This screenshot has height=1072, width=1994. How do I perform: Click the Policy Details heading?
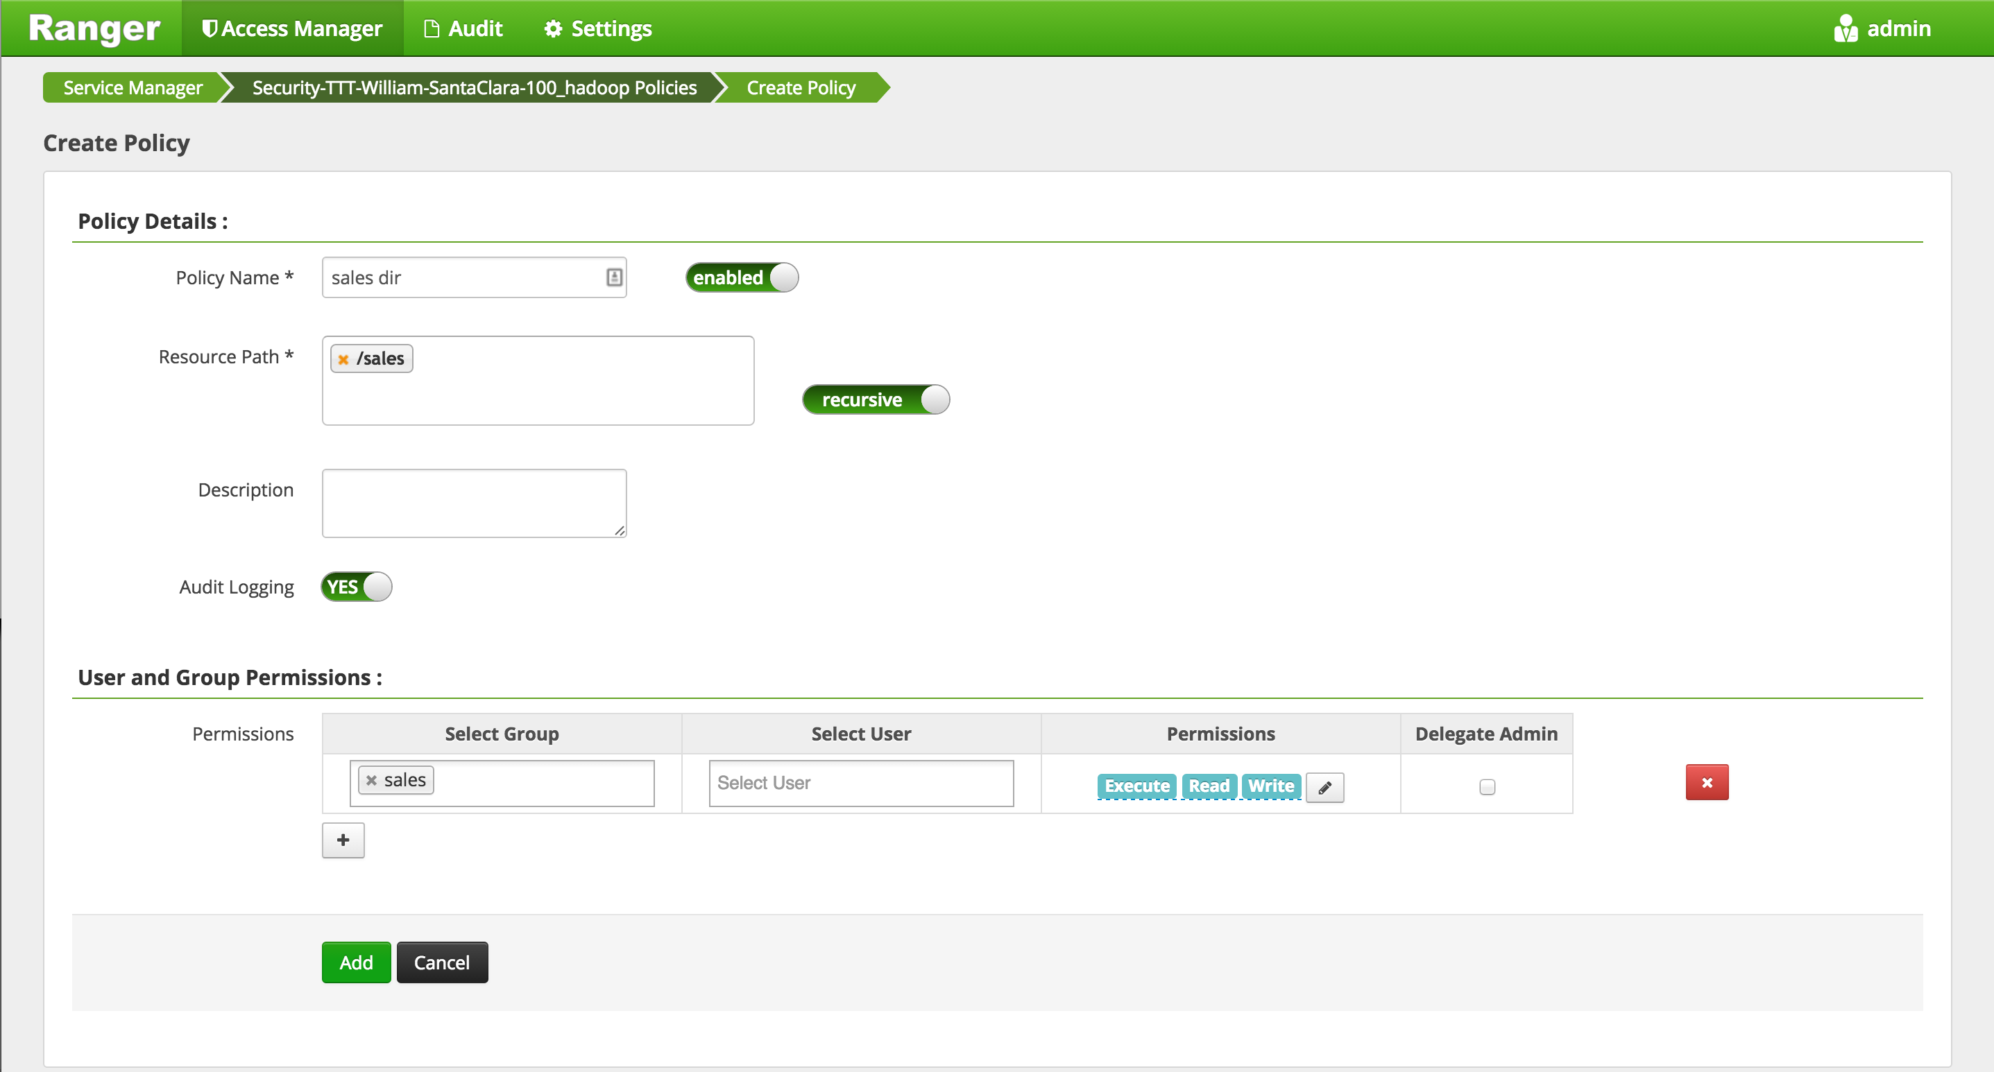coord(153,222)
